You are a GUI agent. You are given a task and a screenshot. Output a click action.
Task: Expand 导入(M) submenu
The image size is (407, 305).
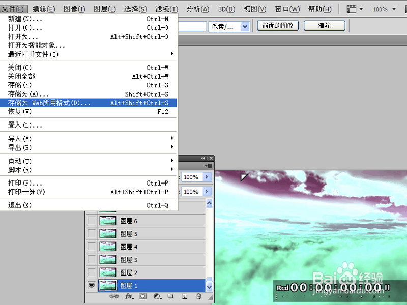point(88,139)
